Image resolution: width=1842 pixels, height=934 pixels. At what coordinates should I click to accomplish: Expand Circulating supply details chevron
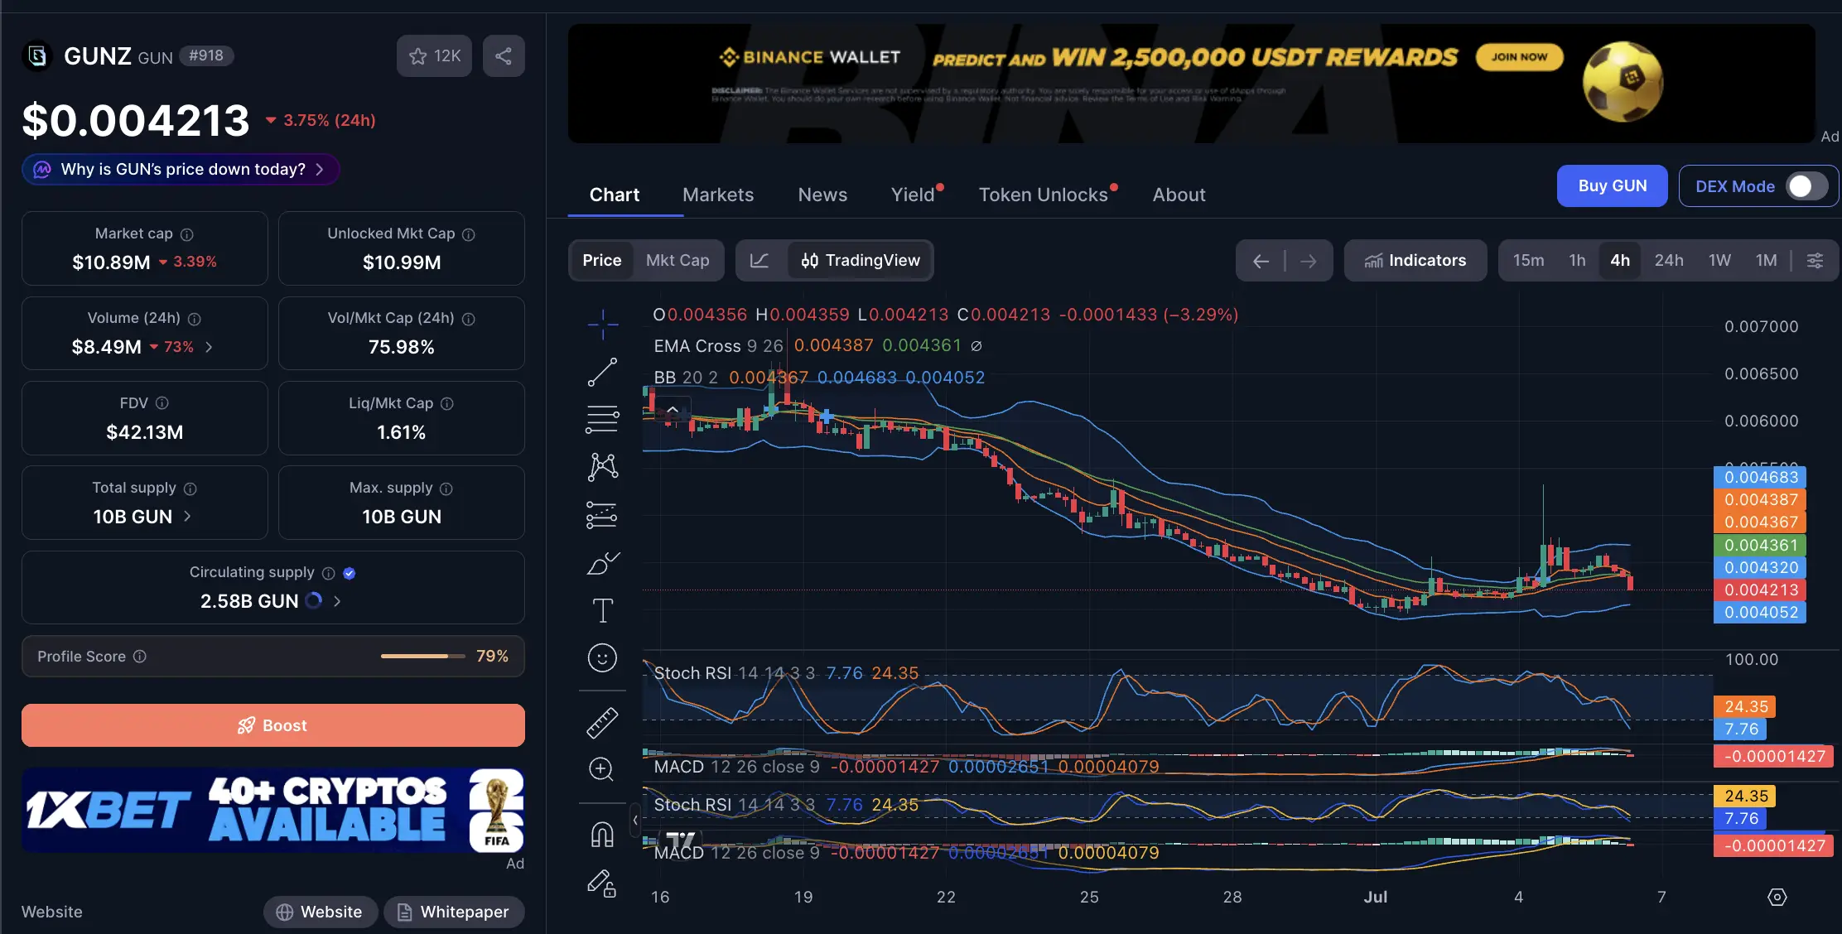click(337, 601)
